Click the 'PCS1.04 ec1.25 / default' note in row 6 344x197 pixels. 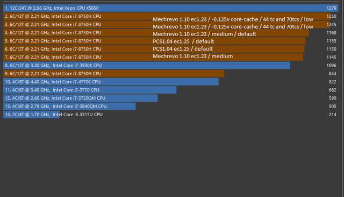click(x=183, y=49)
